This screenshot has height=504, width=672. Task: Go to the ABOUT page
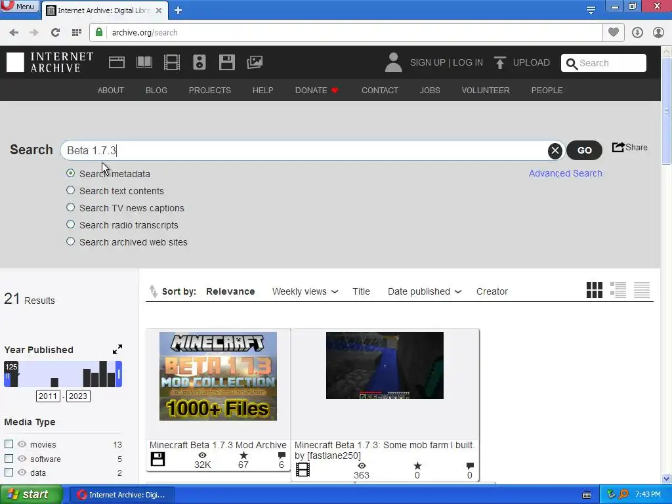(x=110, y=91)
